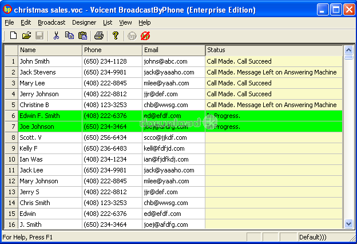Click the bp application icon in title bar
This screenshot has height=244, width=357.
click(x=7, y=10)
